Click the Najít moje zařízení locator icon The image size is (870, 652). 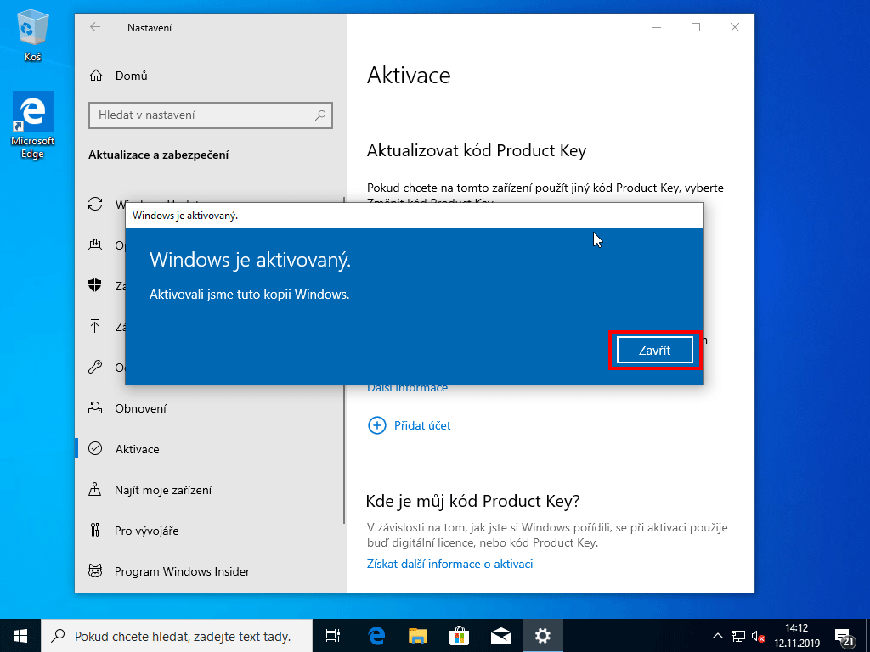pos(95,490)
